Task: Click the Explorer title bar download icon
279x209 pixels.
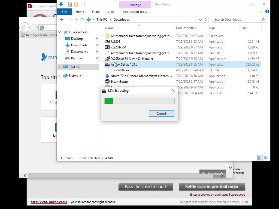Action: [61, 4]
